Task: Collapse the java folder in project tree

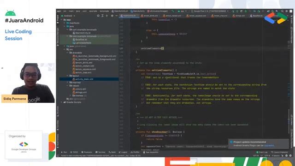Action: click(65, 26)
